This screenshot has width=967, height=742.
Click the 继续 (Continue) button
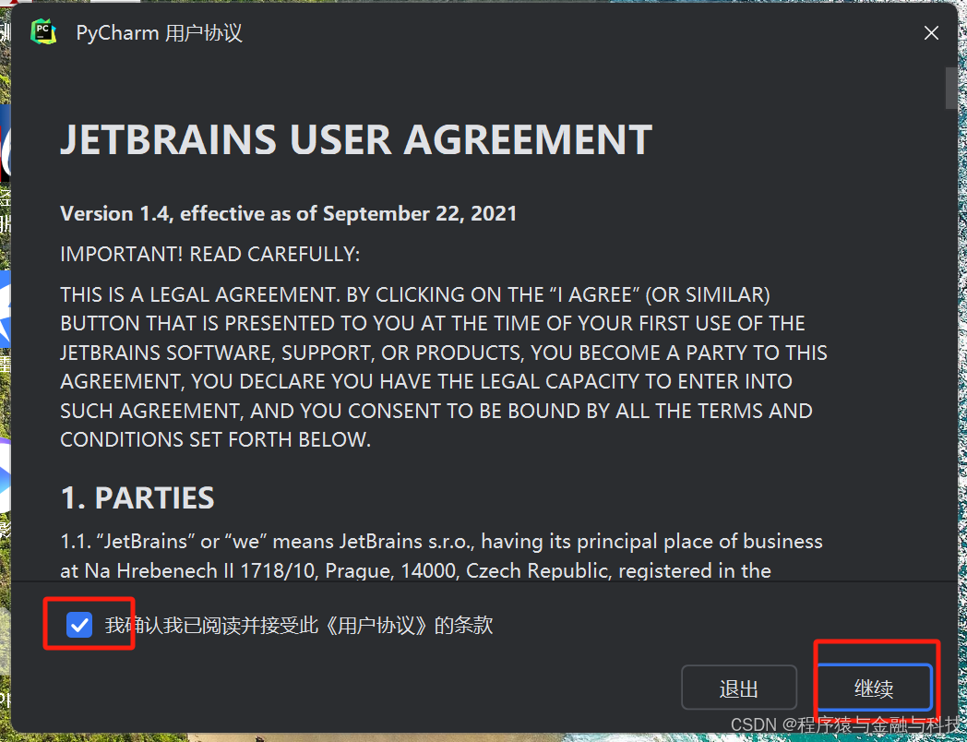click(873, 688)
